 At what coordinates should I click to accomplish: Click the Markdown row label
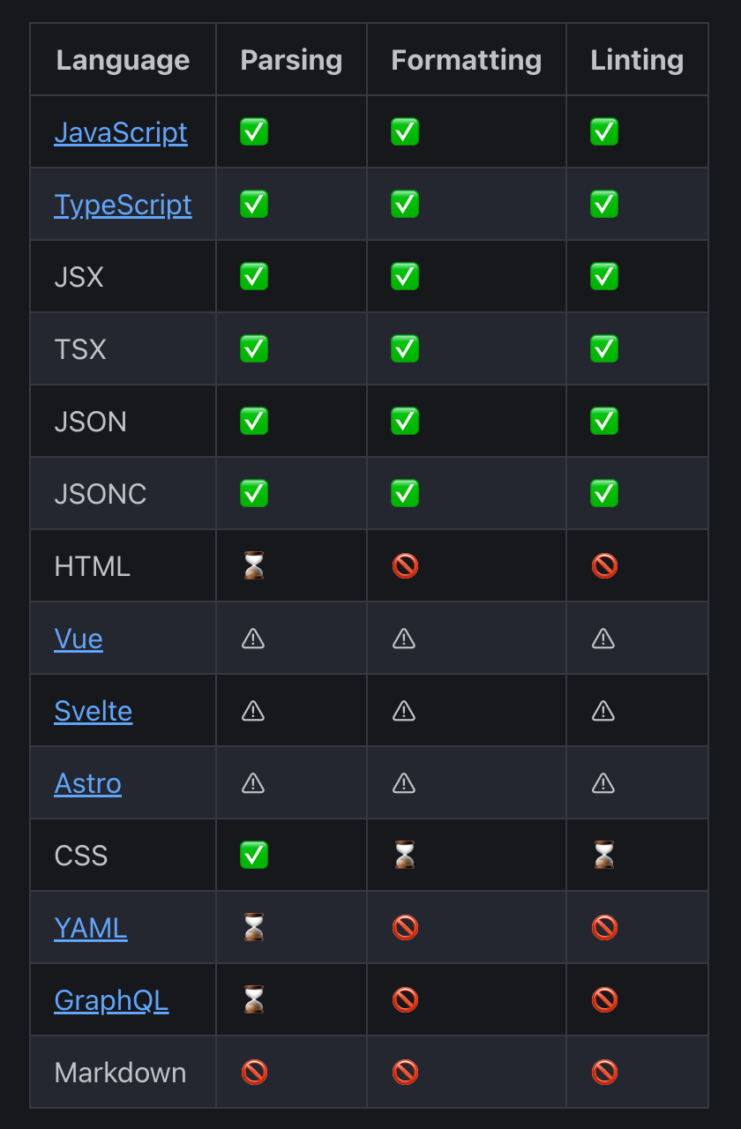[x=121, y=1073]
